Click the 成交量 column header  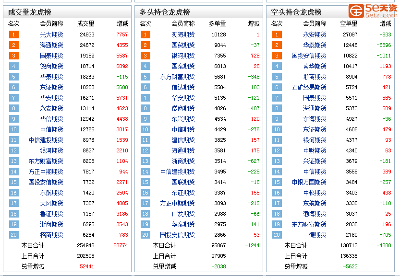(x=85, y=23)
